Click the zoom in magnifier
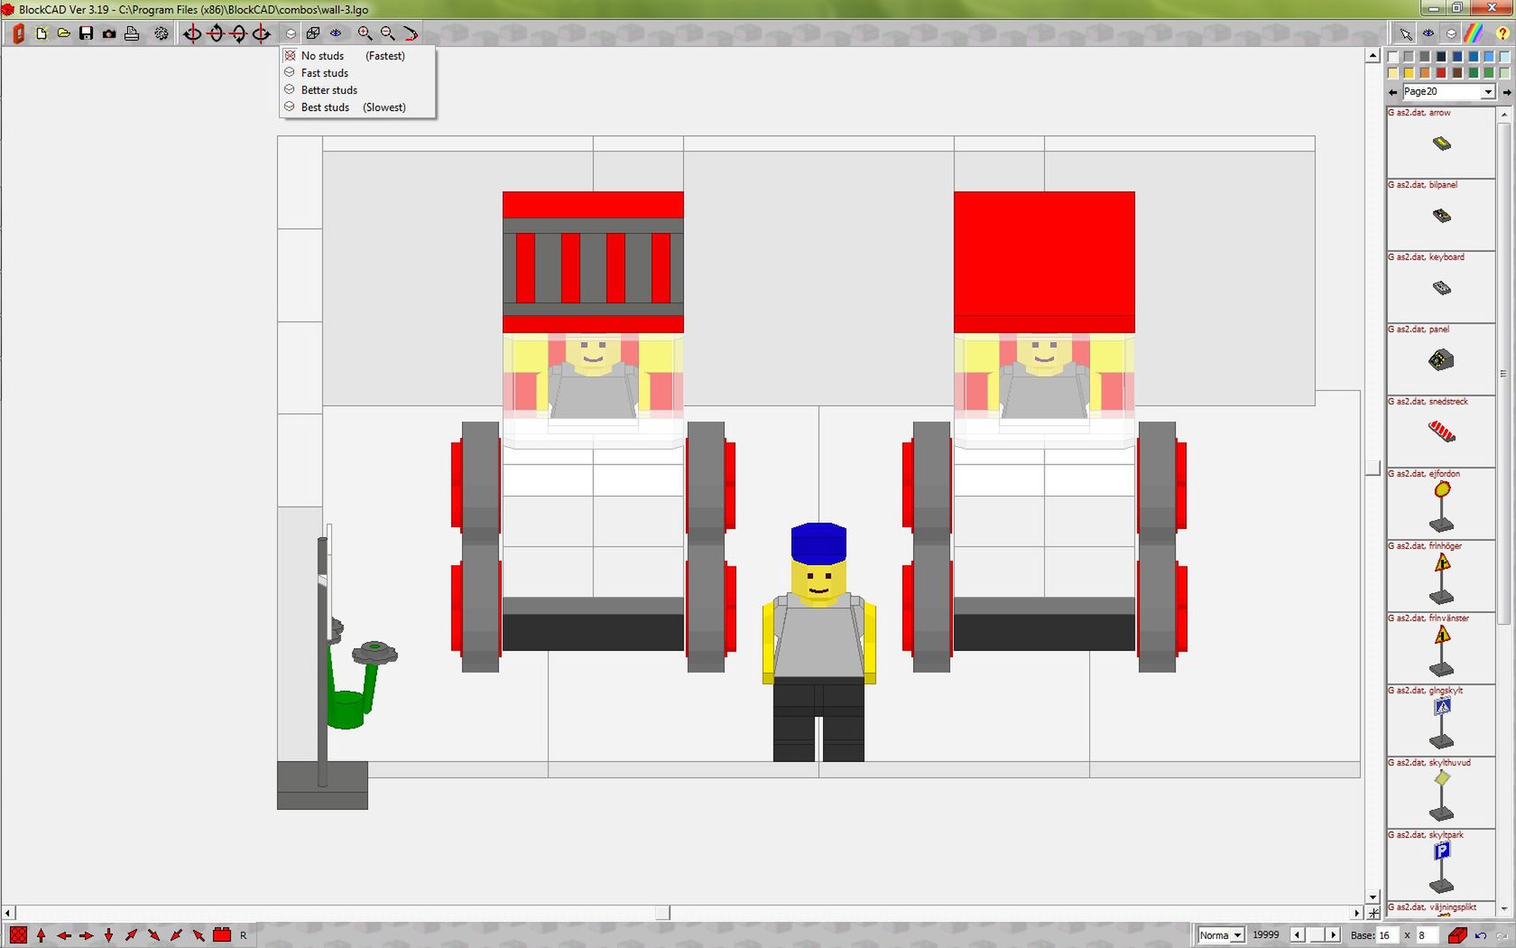Image resolution: width=1516 pixels, height=948 pixels. click(x=365, y=33)
